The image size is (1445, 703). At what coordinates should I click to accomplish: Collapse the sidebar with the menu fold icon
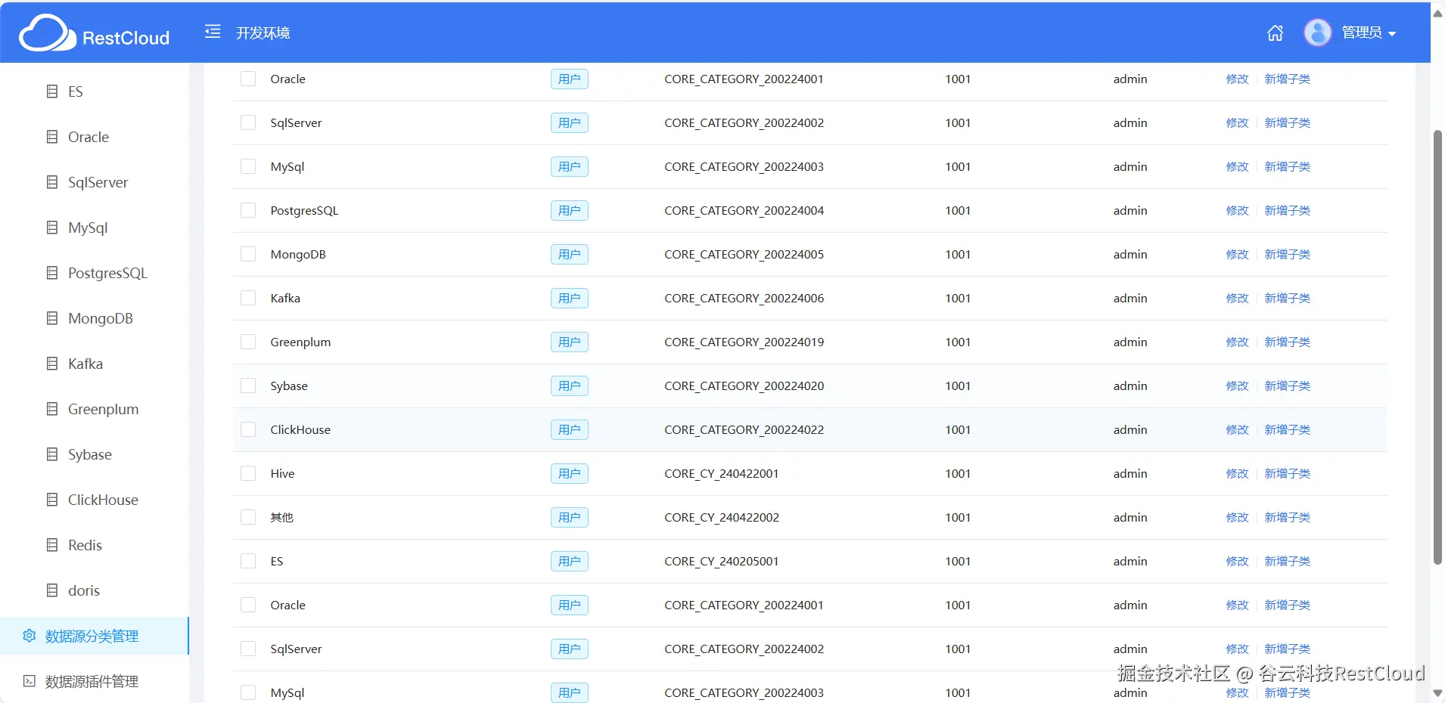pos(213,32)
